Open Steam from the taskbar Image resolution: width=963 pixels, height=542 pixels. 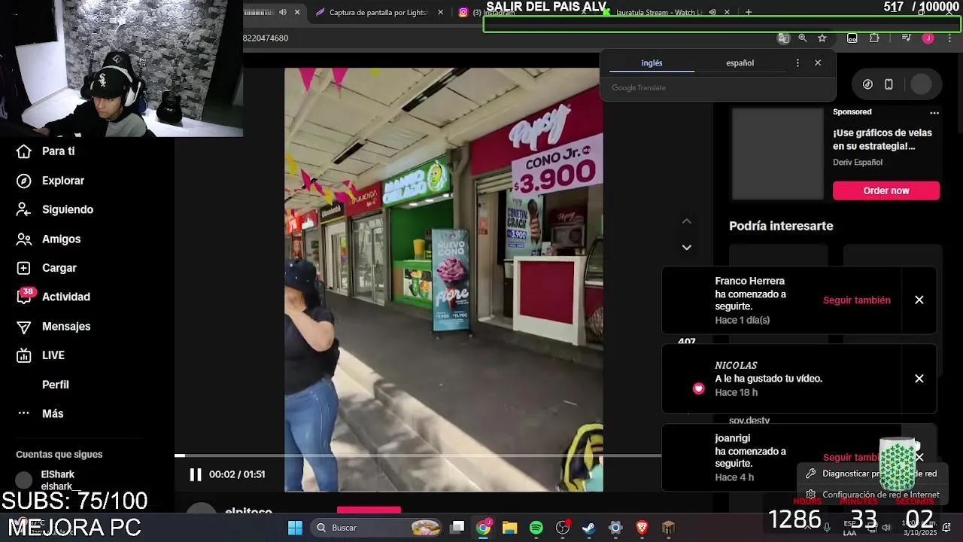point(589,528)
